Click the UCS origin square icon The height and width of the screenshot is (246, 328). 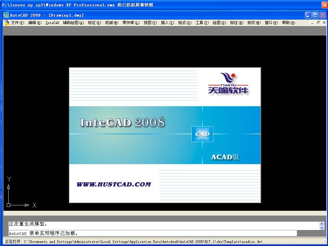(x=8, y=205)
